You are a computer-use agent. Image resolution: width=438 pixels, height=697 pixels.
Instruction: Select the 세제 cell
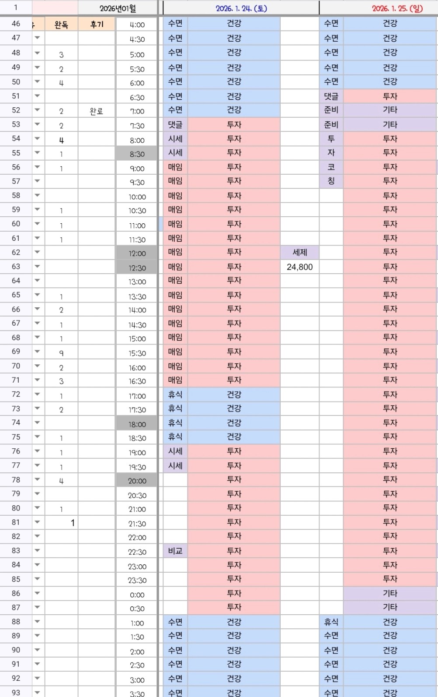click(x=300, y=253)
